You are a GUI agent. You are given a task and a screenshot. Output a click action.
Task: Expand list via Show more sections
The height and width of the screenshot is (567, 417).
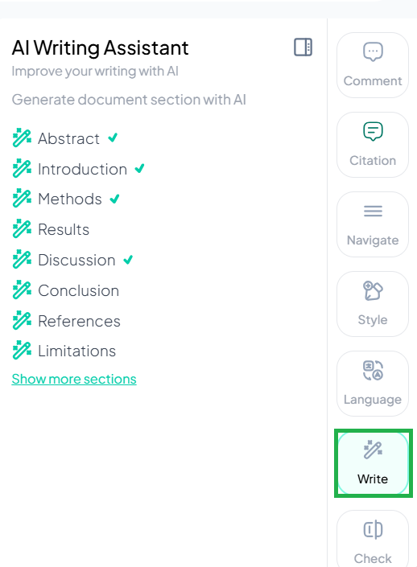point(74,379)
